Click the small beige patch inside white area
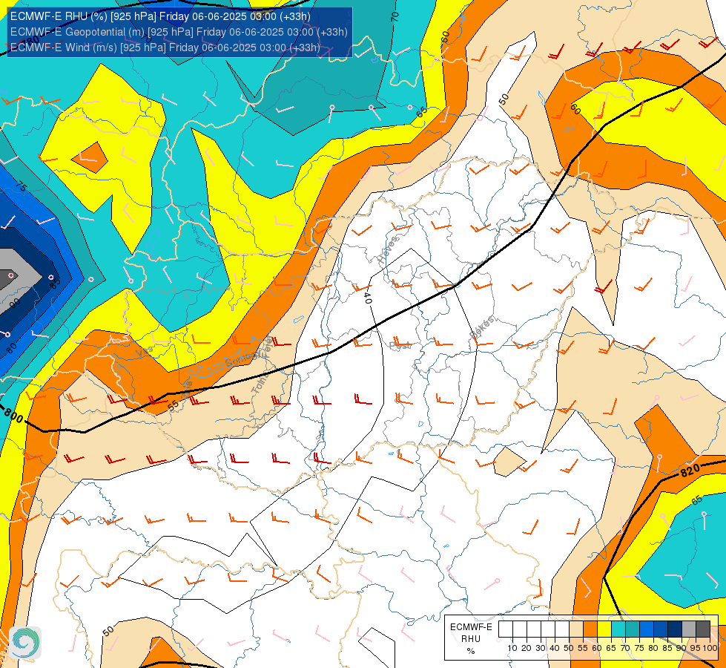 click(509, 462)
